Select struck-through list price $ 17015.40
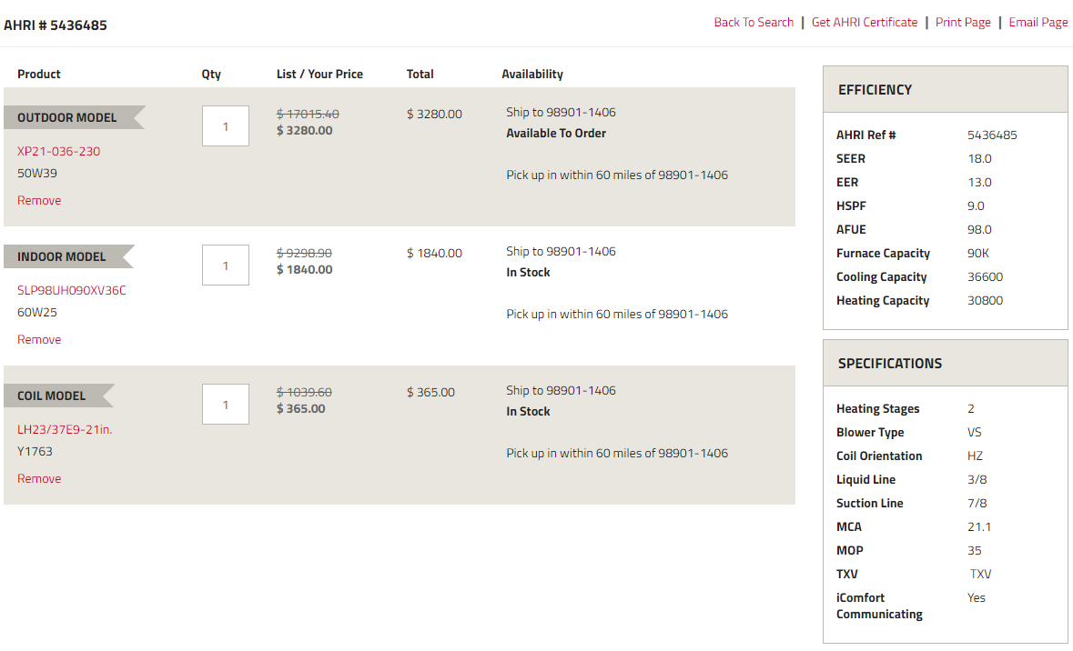This screenshot has height=651, width=1073. 308,115
